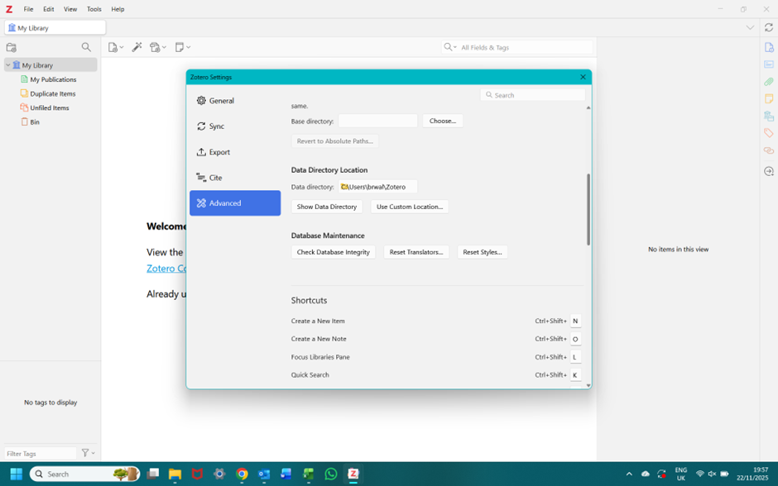Viewport: 778px width, 486px height.
Task: Collapse the My Library tree node
Action: (x=8, y=65)
